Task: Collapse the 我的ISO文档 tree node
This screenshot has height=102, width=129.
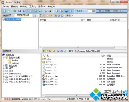Action: point(4,58)
